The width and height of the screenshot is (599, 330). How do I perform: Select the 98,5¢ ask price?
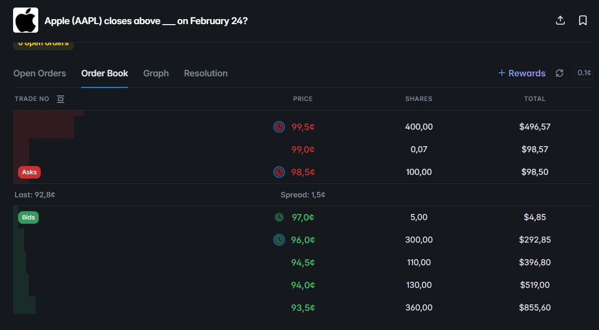click(x=303, y=172)
